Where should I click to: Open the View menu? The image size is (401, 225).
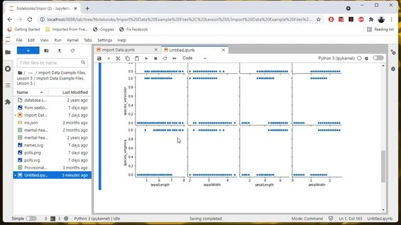click(x=44, y=40)
